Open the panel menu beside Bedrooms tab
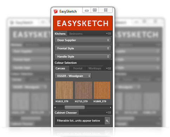Image resolution: width=170 pixels, height=137 pixels. click(109, 33)
